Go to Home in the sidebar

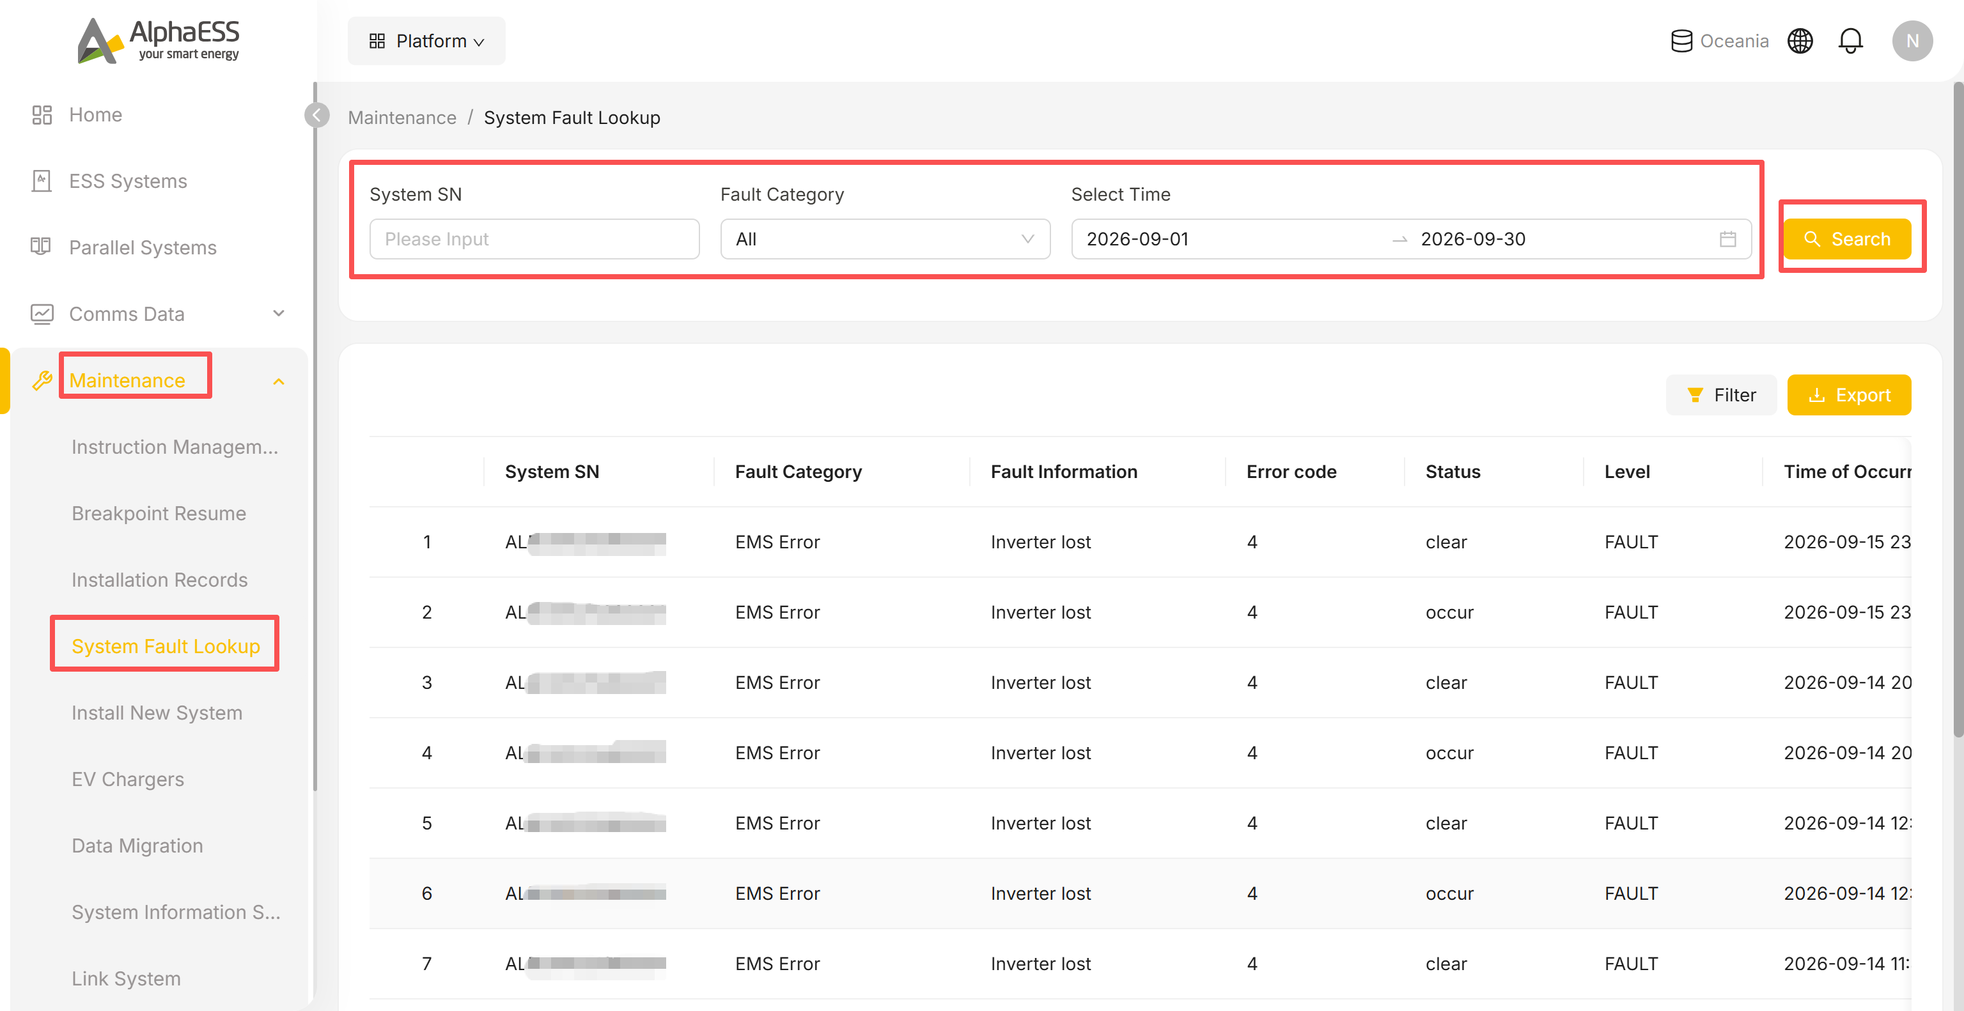95,115
